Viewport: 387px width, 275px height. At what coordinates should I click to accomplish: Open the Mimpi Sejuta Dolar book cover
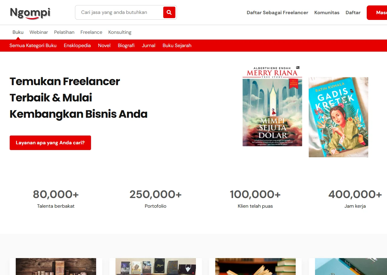click(x=272, y=106)
